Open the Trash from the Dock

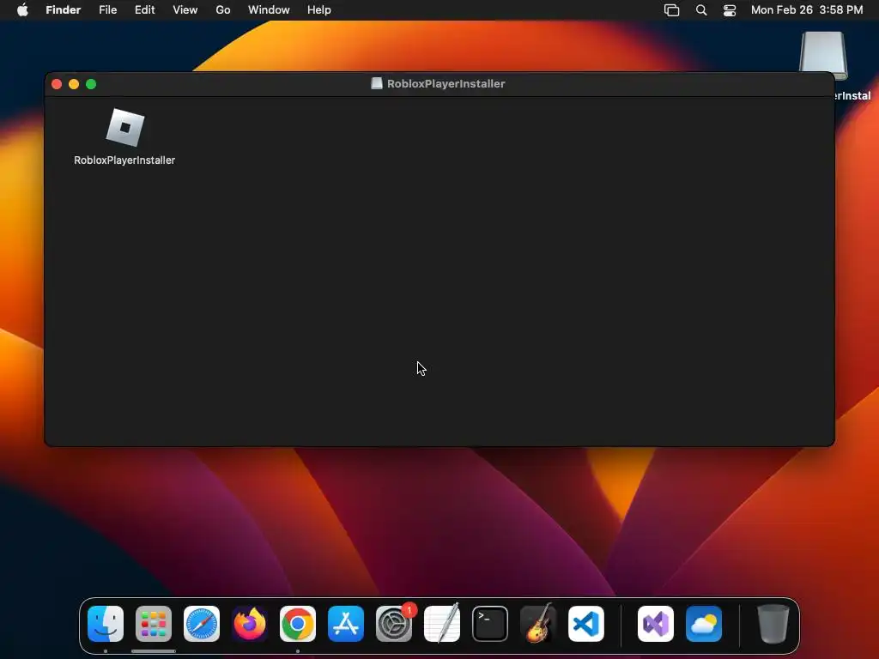click(x=773, y=624)
